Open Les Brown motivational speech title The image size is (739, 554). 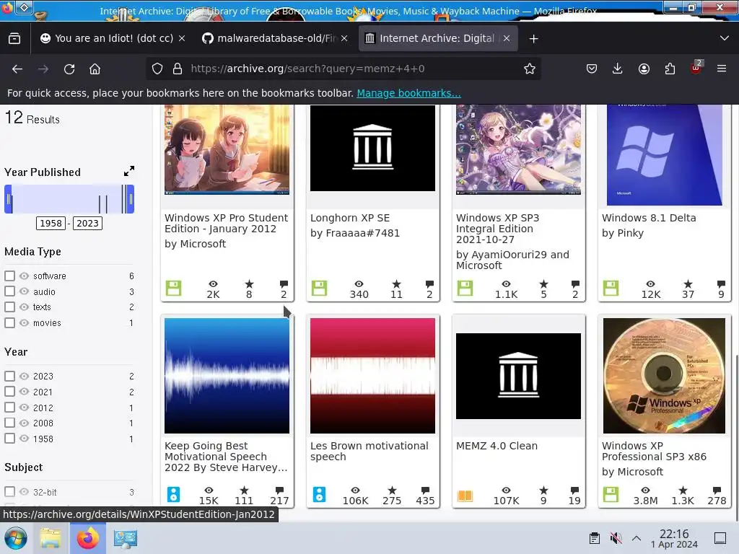click(369, 451)
